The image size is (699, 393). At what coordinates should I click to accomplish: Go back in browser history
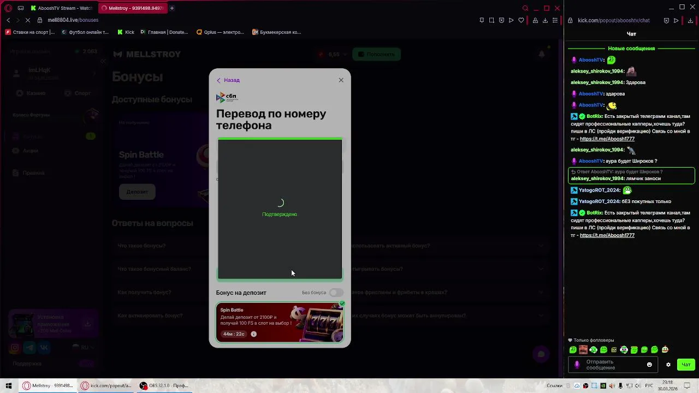point(8,20)
